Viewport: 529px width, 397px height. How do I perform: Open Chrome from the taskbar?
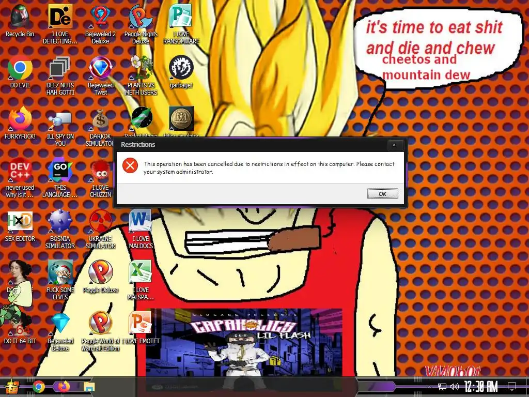click(39, 387)
